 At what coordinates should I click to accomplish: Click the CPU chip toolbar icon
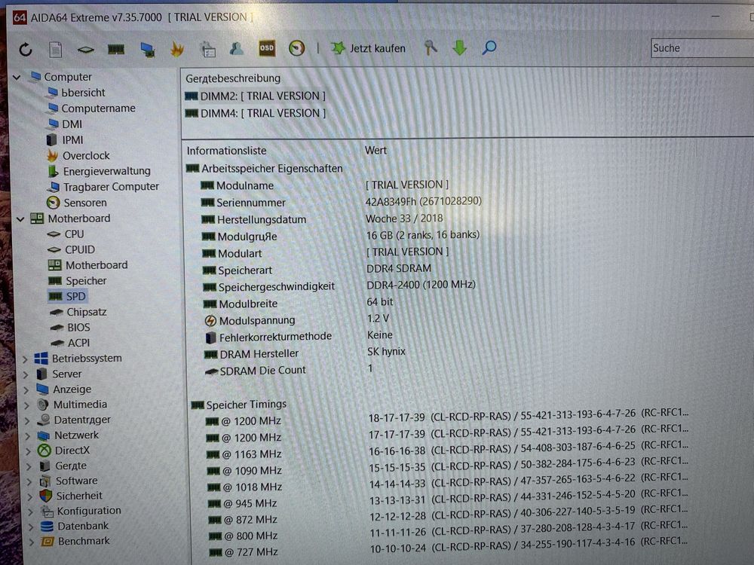(x=86, y=49)
